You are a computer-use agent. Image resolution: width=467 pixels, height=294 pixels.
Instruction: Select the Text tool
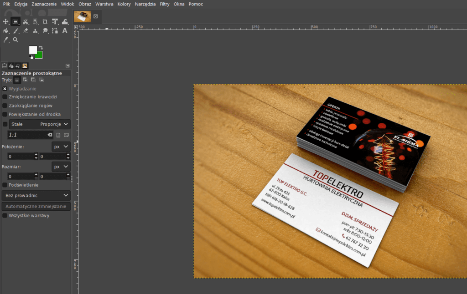(x=65, y=30)
